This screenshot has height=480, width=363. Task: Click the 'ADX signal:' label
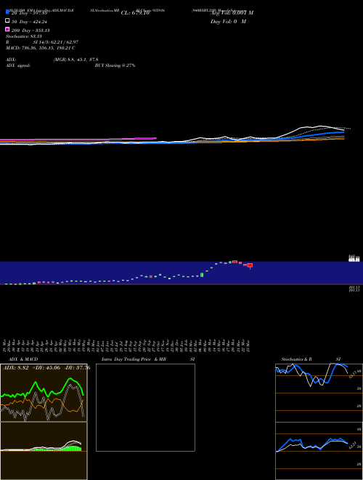pyautogui.click(x=18, y=65)
